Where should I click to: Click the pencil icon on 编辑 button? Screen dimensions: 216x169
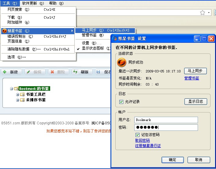pos(28,72)
